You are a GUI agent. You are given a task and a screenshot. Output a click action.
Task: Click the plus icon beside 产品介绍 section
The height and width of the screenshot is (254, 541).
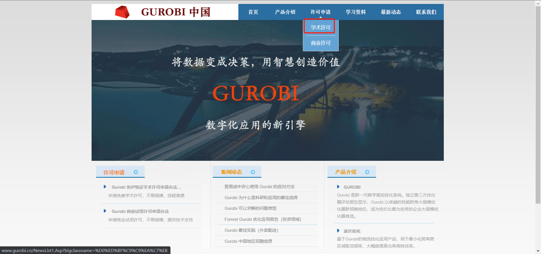[x=367, y=172]
